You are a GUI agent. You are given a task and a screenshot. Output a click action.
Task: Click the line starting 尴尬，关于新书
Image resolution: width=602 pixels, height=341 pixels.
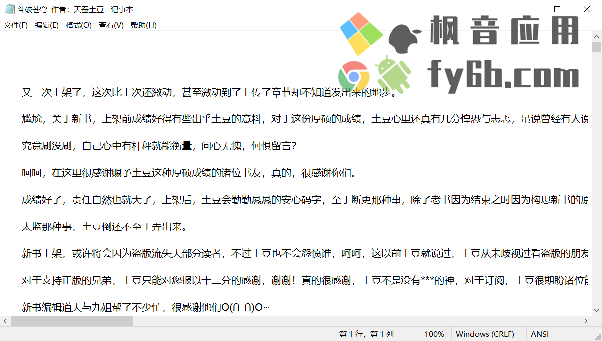[306, 119]
